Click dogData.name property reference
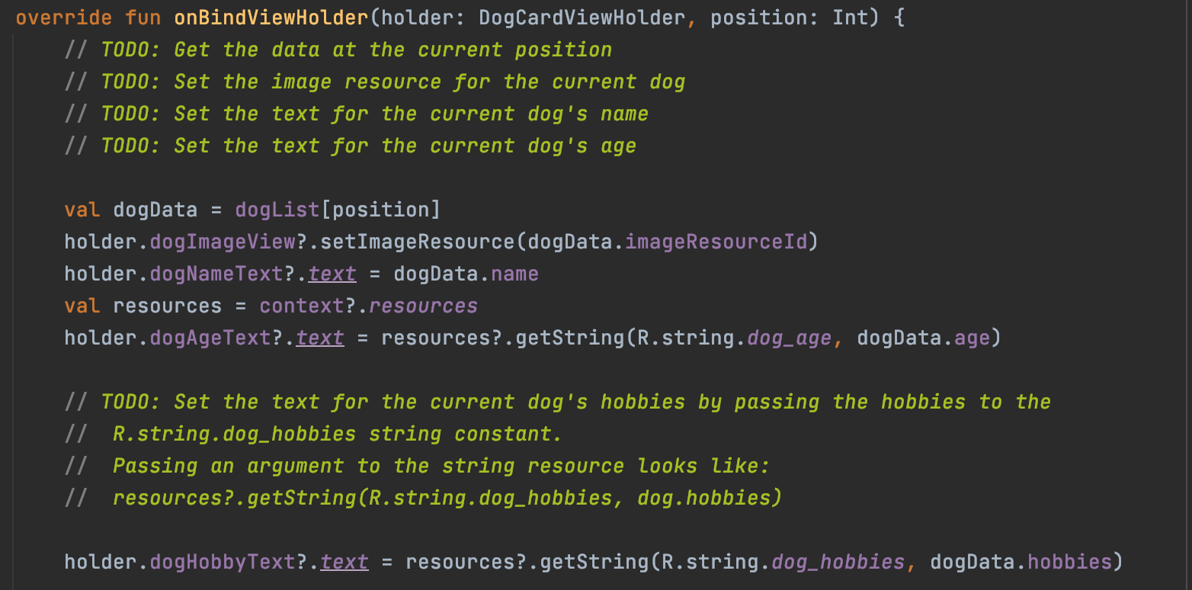 tap(466, 274)
